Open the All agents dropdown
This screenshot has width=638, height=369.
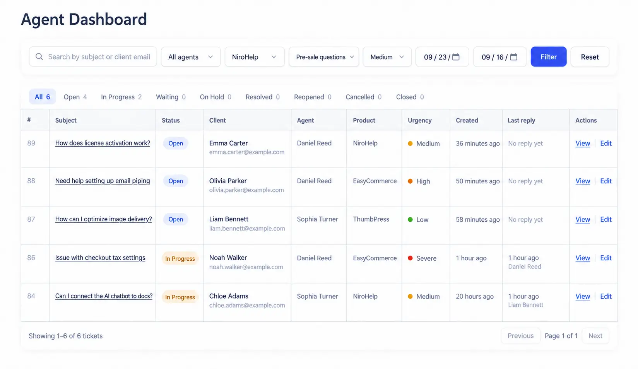191,57
